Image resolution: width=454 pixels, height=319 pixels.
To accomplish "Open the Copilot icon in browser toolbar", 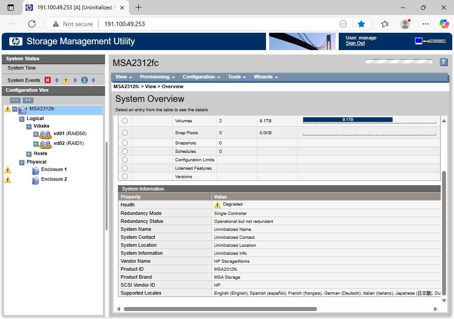I will (x=444, y=24).
